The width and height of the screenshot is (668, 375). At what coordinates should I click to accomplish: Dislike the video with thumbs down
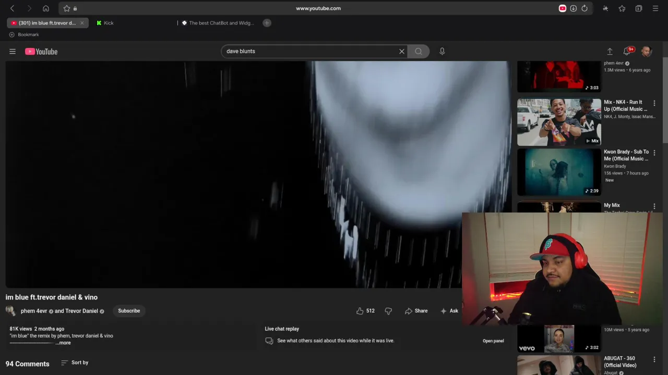(388, 311)
